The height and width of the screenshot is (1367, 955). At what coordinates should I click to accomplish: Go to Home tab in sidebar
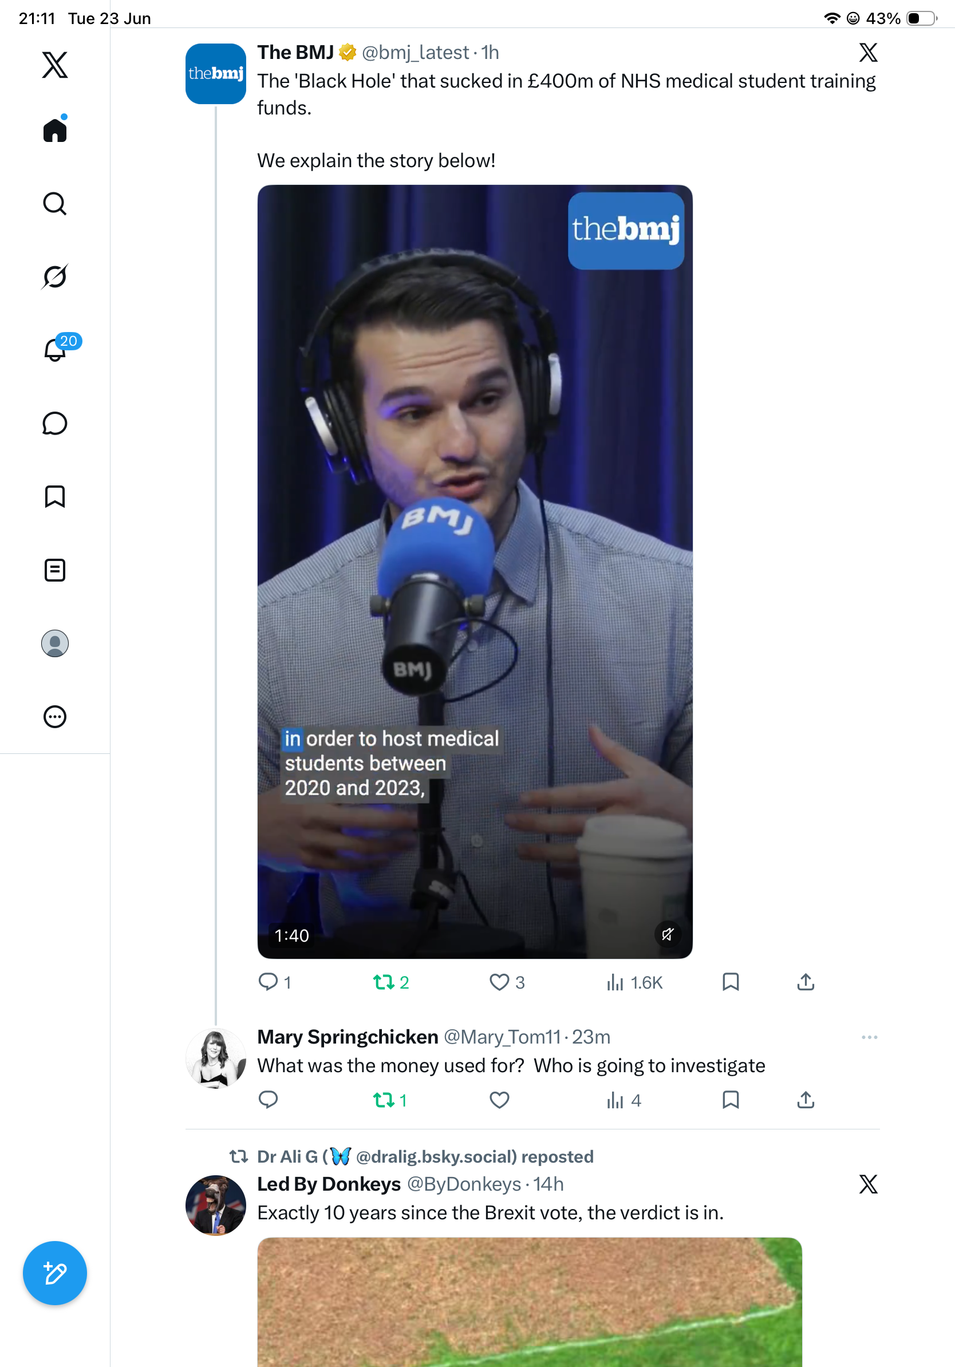click(x=55, y=129)
